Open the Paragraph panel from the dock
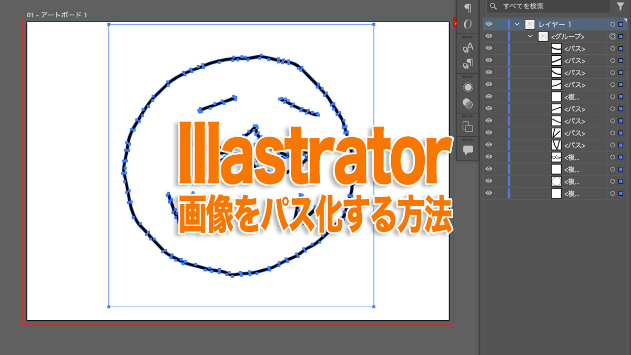The width and height of the screenshot is (631, 355). (467, 7)
